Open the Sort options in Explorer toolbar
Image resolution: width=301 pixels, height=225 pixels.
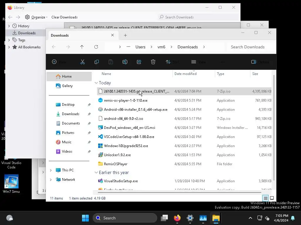pos(172,62)
